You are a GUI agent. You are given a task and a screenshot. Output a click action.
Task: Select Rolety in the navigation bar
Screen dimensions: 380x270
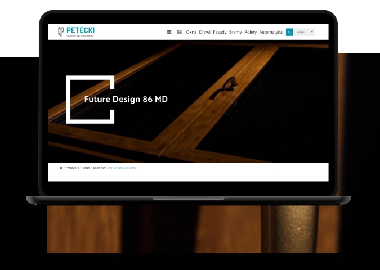coord(251,32)
